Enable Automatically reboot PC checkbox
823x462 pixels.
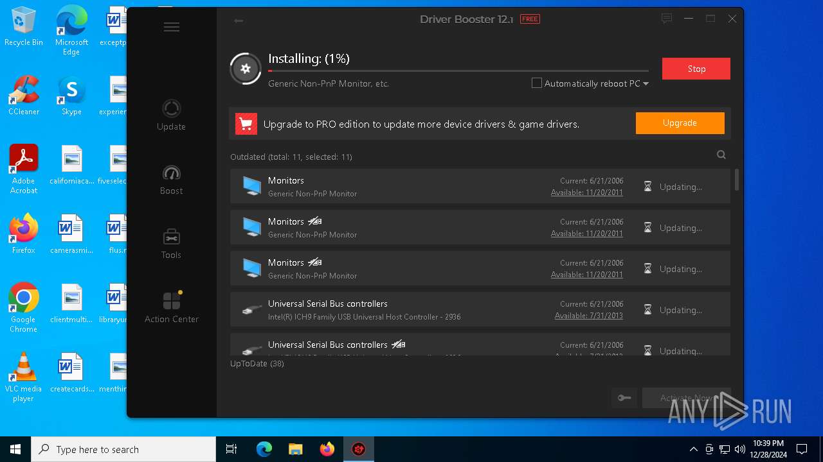tap(537, 83)
